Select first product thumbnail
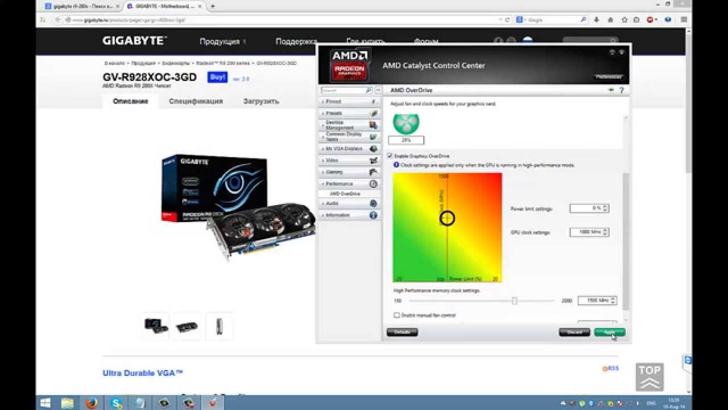The height and width of the screenshot is (410, 728). [x=155, y=326]
